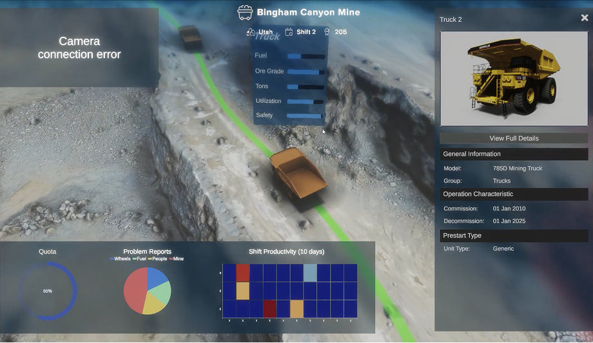Click the yellow People slice of pie chart

click(x=153, y=305)
